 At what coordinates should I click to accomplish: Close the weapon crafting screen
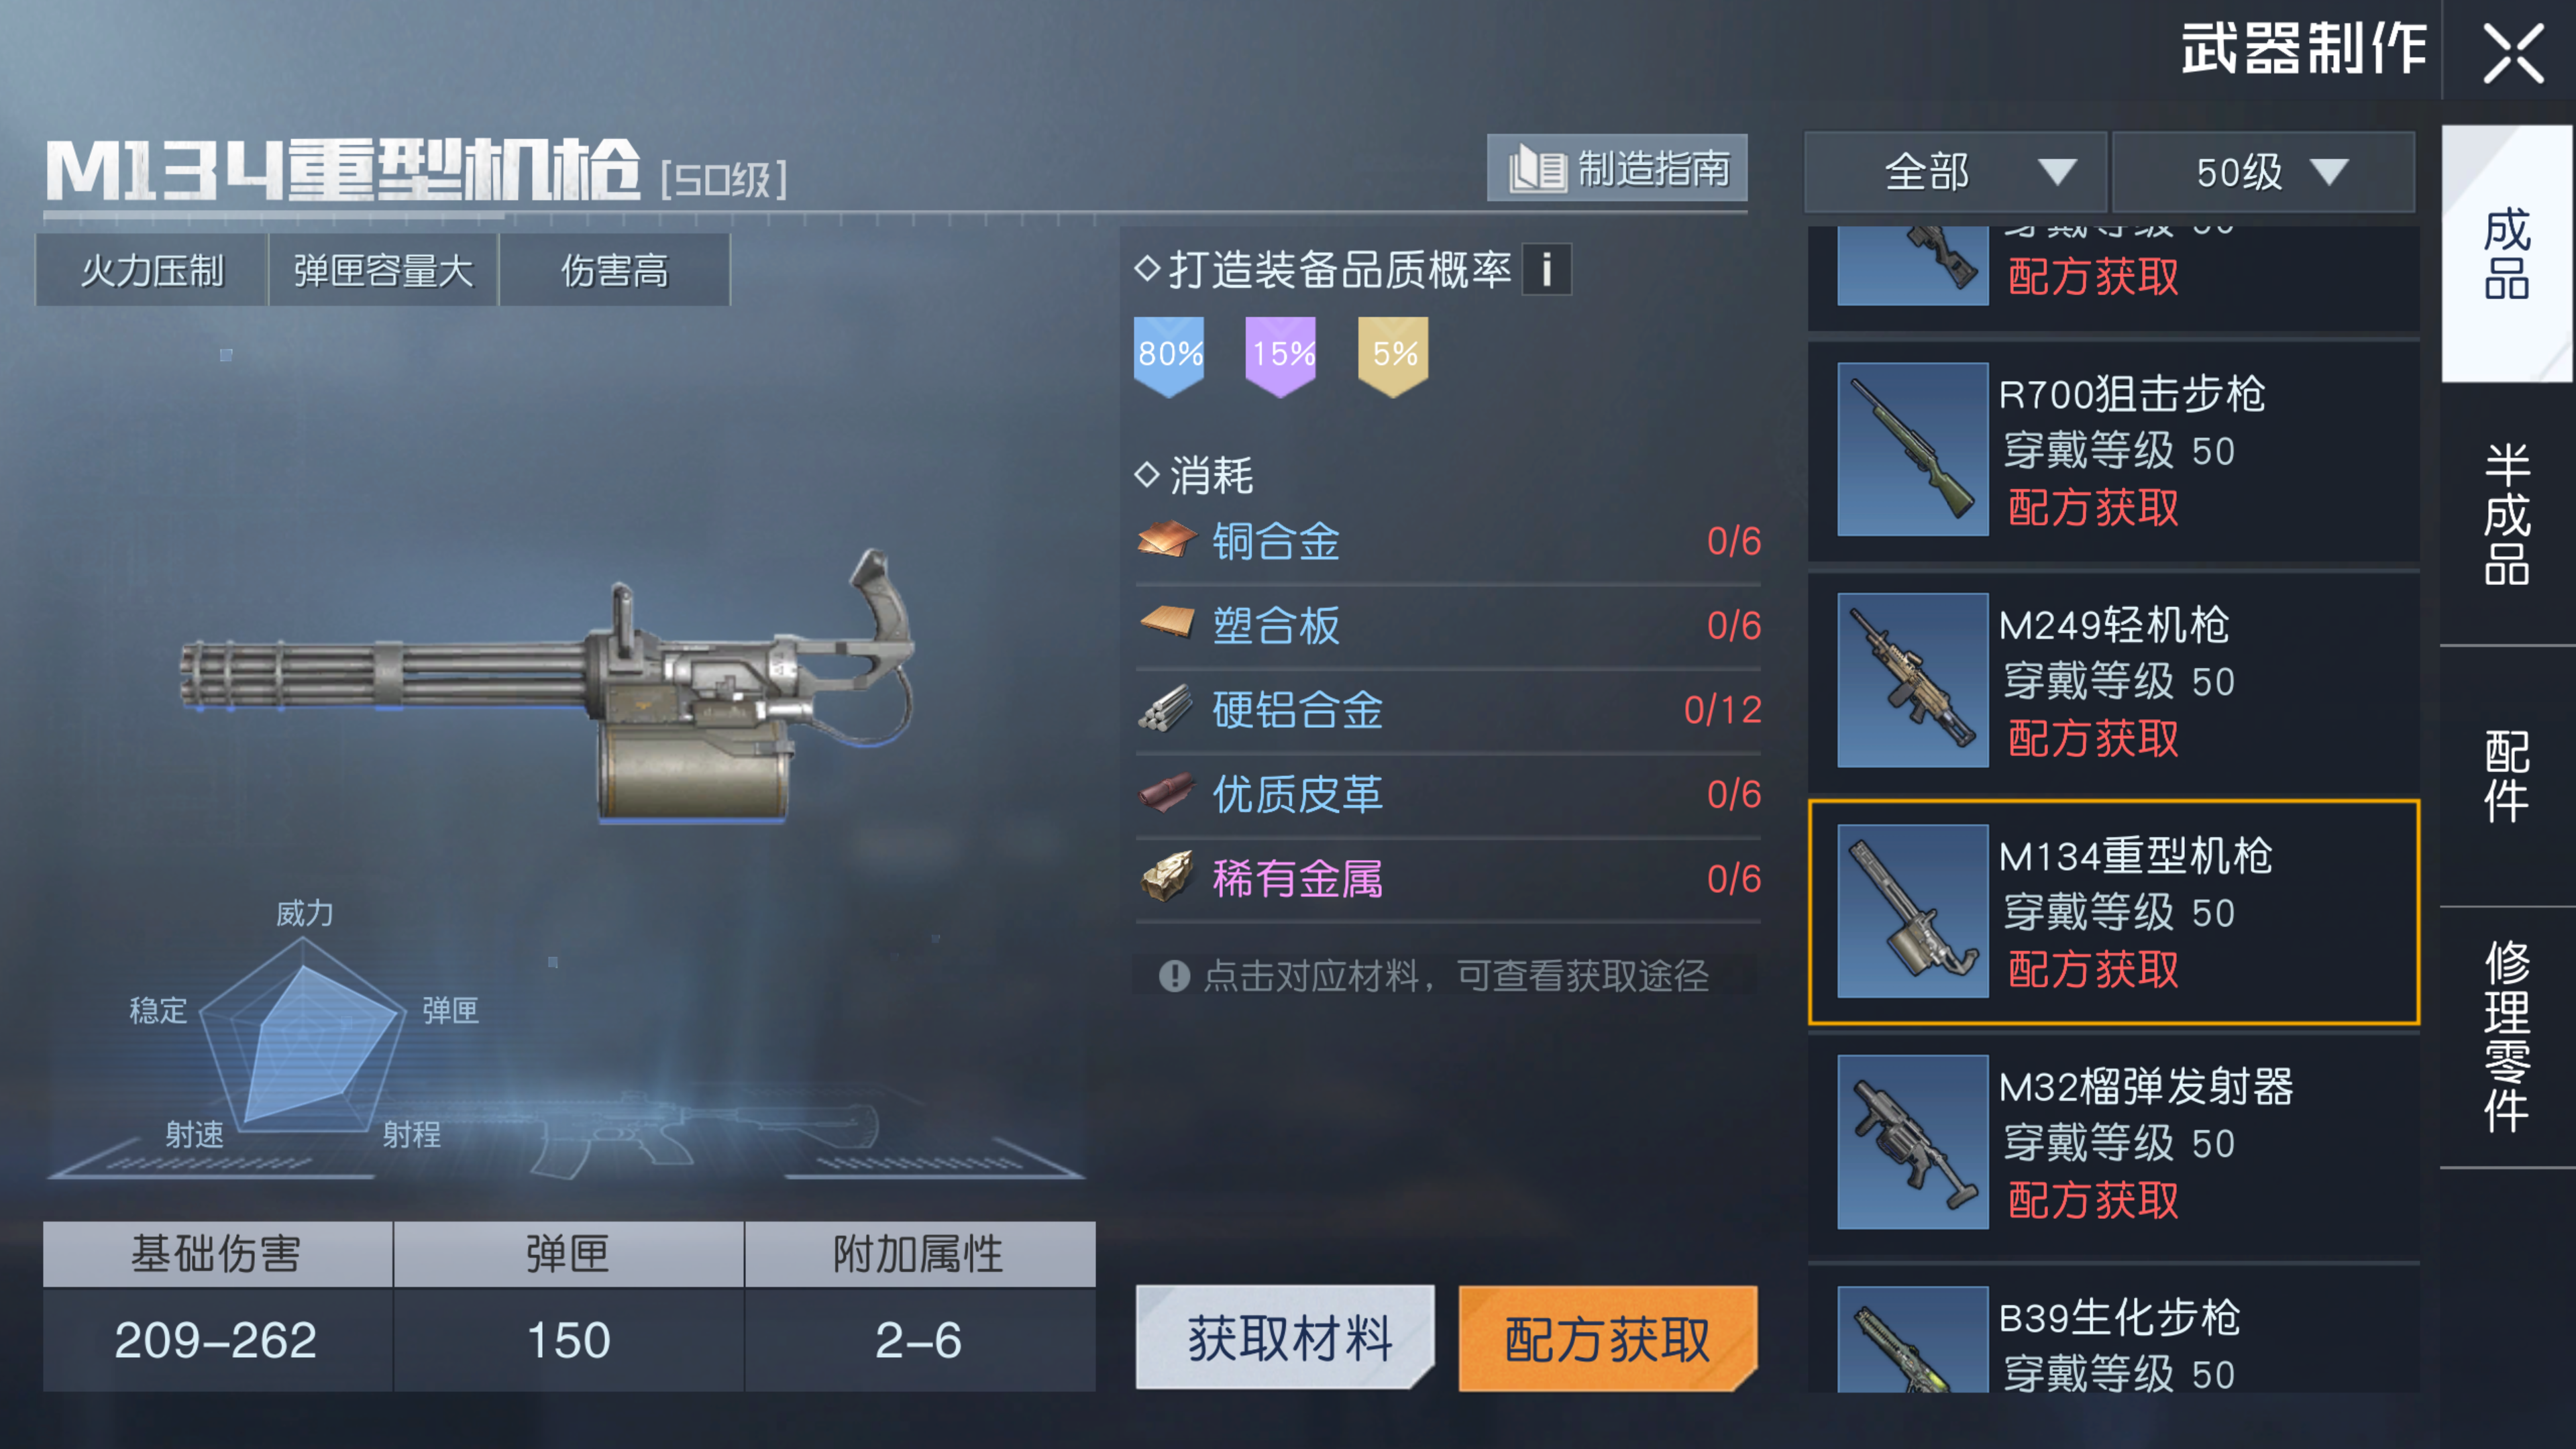[2513, 54]
